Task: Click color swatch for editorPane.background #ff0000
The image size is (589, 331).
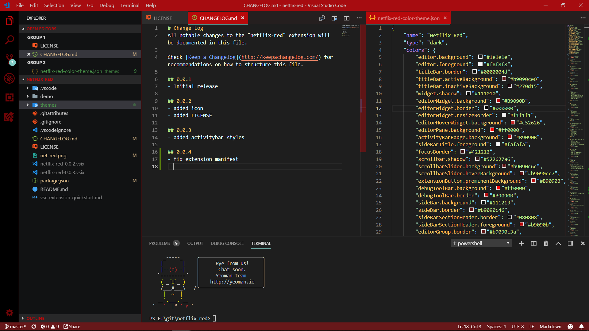Action: [492, 130]
